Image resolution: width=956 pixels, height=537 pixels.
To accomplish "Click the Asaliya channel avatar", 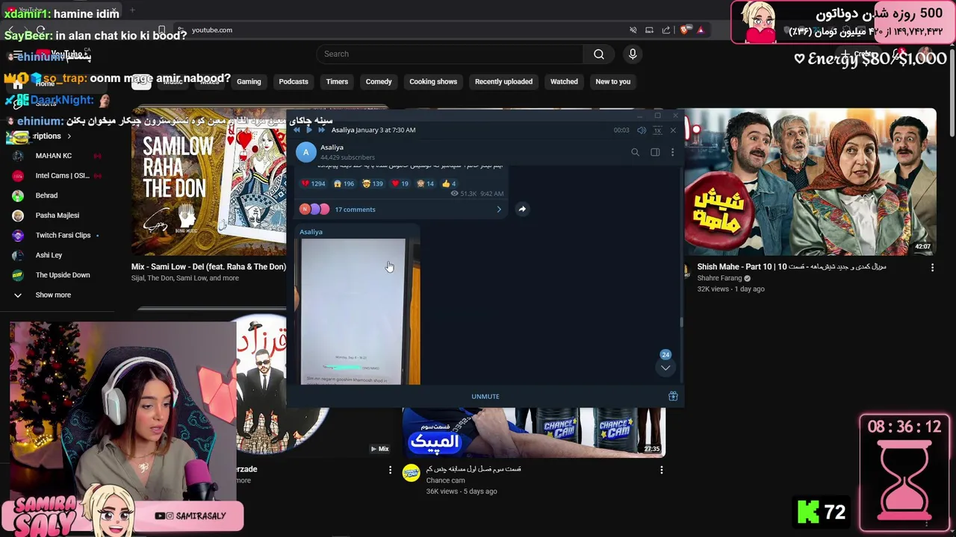I will [306, 152].
